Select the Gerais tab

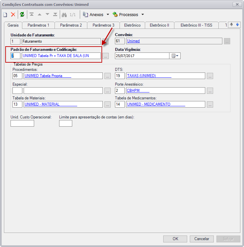[13, 25]
